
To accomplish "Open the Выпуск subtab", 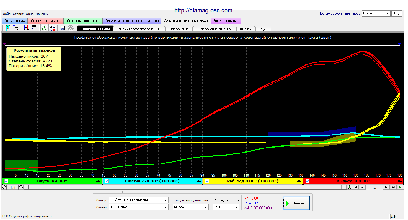I will click(246, 29).
